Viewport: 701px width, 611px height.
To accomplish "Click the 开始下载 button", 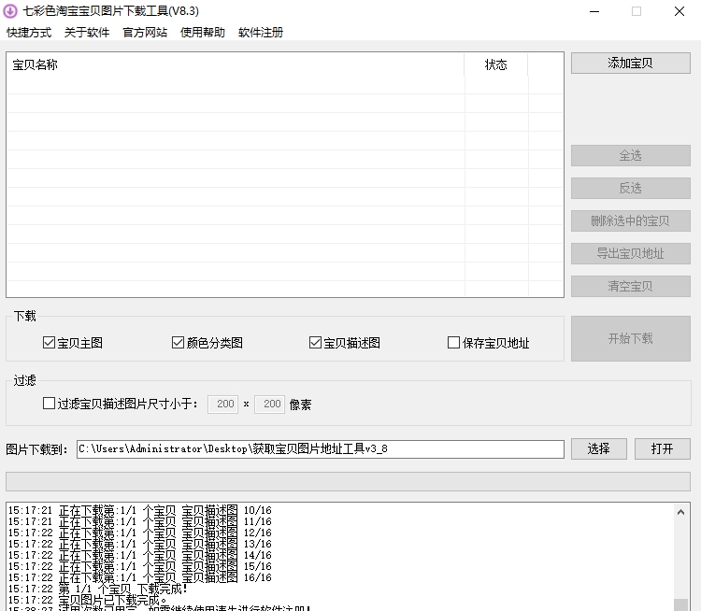I will [630, 338].
